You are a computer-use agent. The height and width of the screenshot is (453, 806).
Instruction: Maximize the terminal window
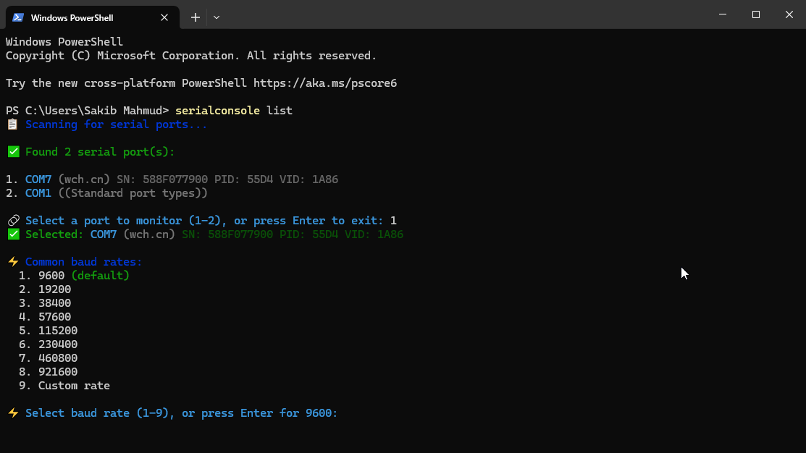coord(755,14)
